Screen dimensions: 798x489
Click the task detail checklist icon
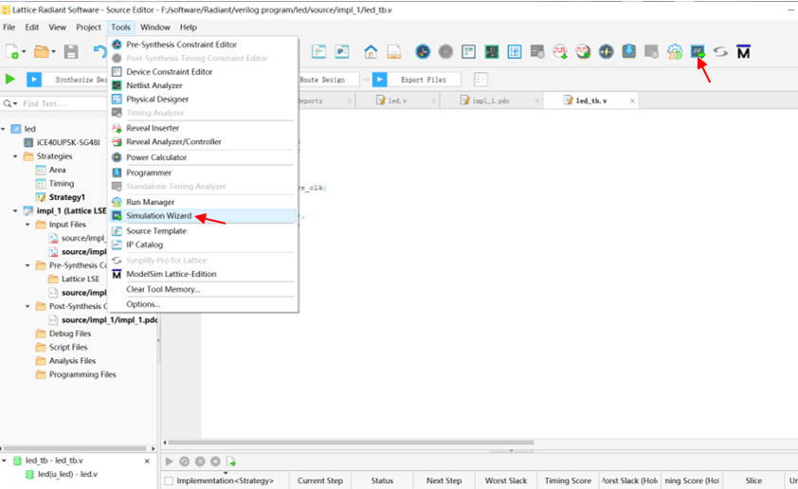pos(481,80)
